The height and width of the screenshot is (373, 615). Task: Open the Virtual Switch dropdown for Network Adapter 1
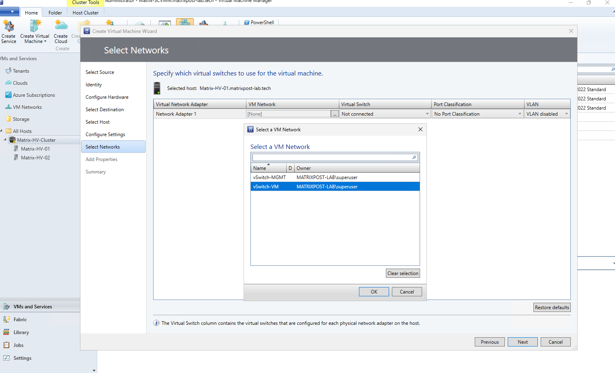[427, 114]
